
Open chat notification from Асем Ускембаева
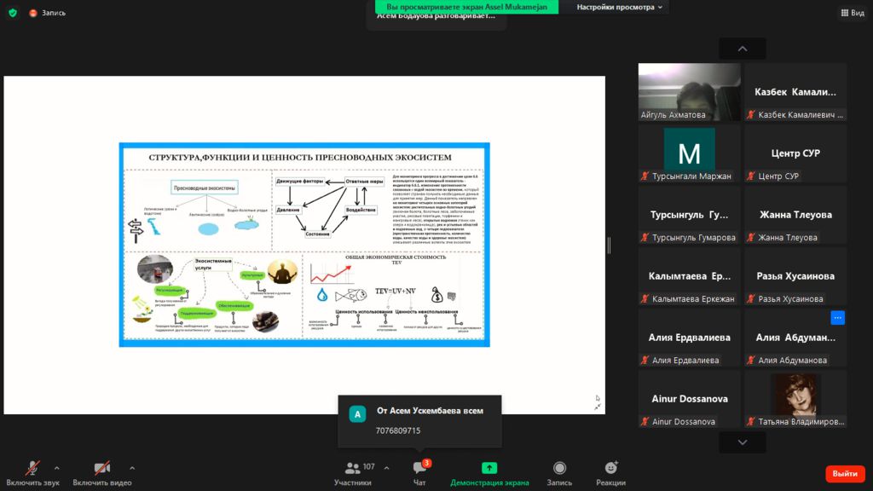point(419,419)
